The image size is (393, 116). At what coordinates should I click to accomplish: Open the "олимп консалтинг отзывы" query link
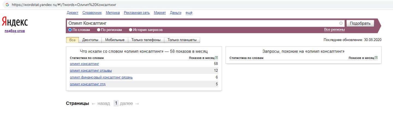coord(91,71)
